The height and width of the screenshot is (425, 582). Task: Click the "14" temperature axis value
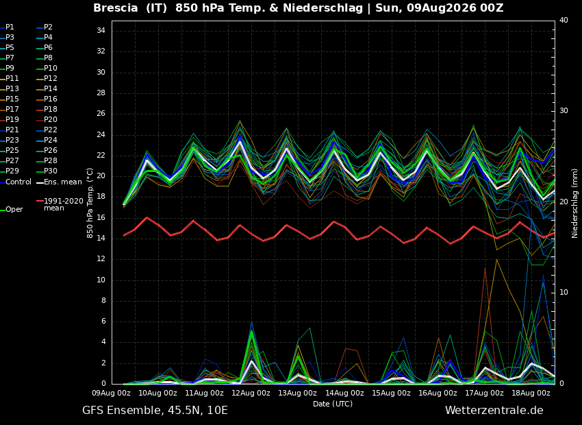(x=101, y=239)
